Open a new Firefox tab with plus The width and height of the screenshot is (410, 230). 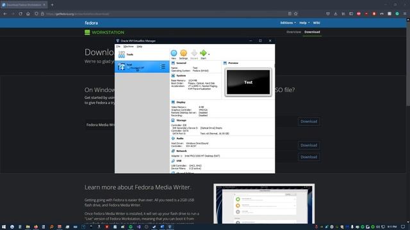[53, 4]
